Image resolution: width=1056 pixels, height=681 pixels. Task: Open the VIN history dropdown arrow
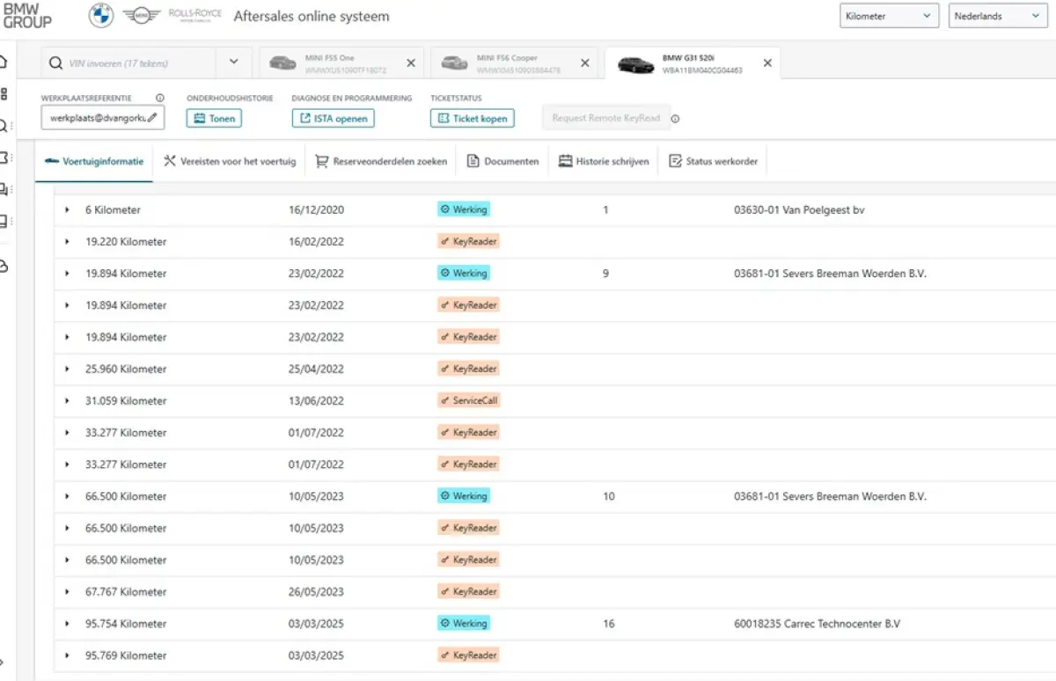(x=233, y=62)
